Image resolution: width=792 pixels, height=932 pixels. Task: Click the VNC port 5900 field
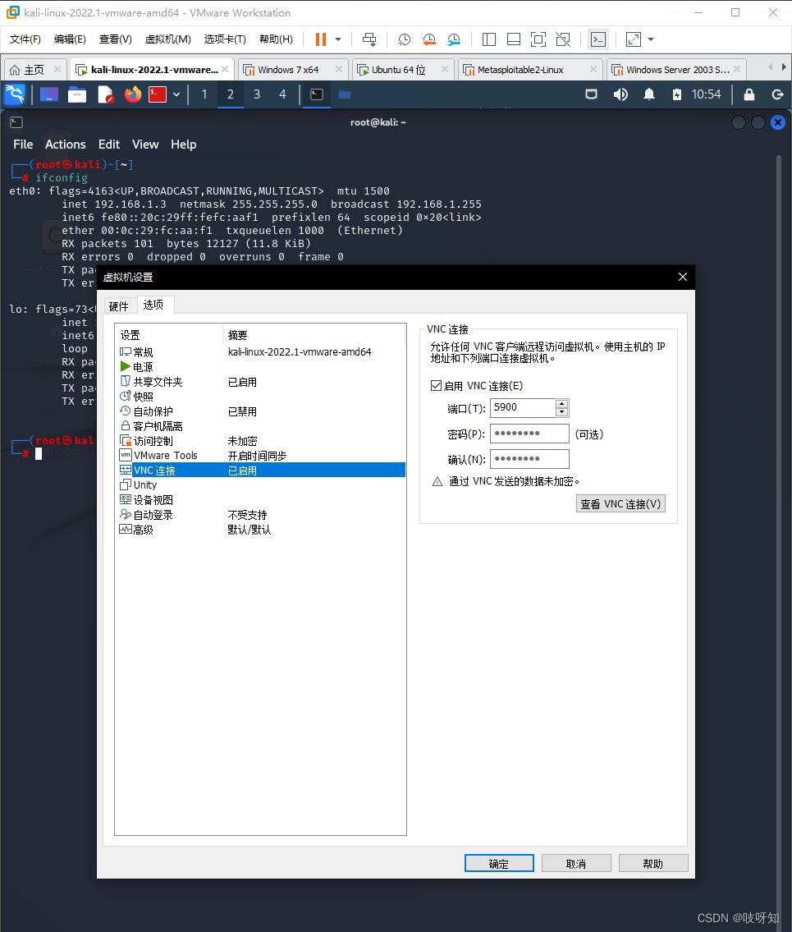pyautogui.click(x=523, y=408)
